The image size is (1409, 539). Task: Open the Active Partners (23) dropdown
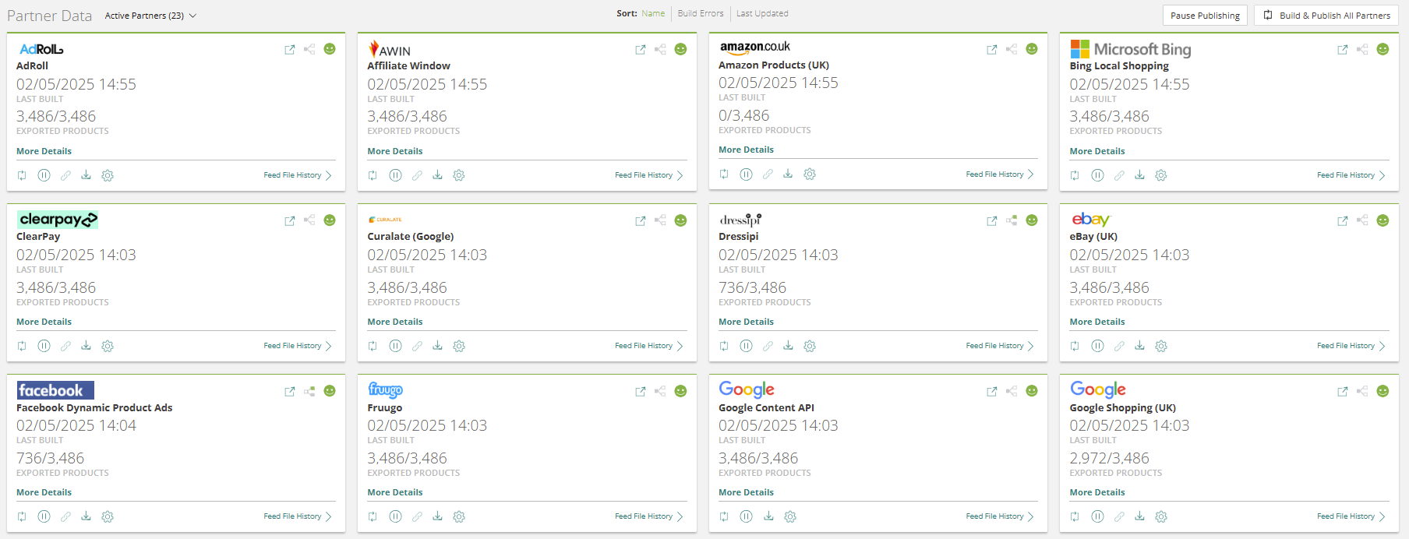[150, 16]
